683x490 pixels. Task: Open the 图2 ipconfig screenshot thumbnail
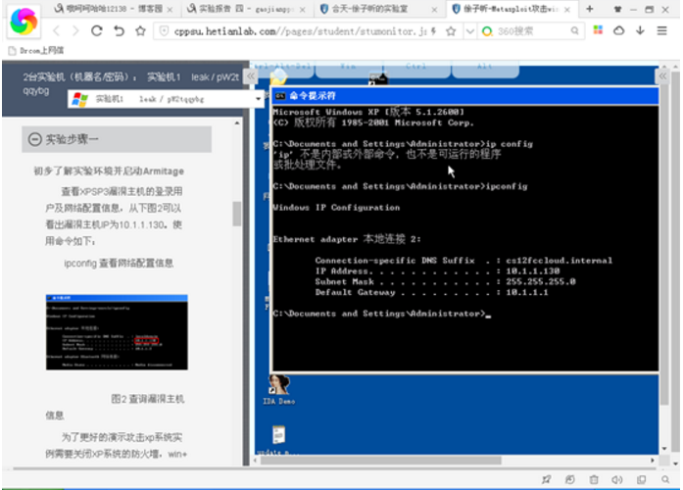point(117,332)
